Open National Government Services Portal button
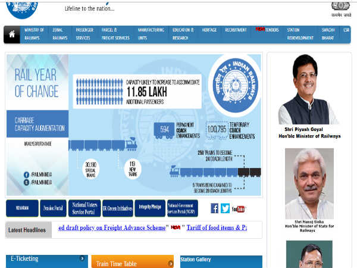 tap(183, 208)
